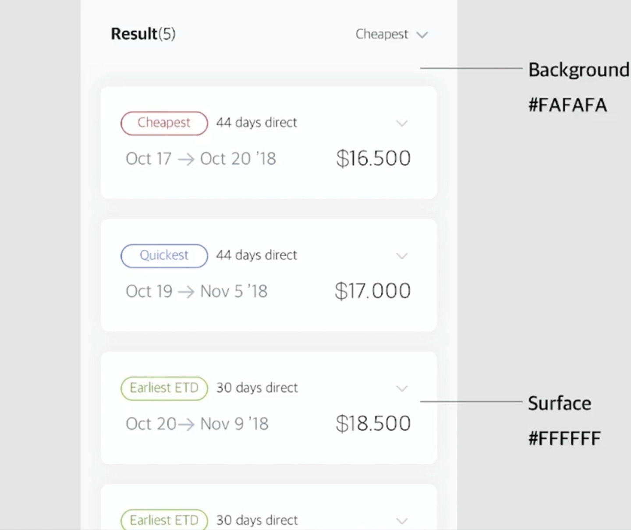
Task: Click arrow icon between Oct 19 and Nov 5
Action: click(x=186, y=292)
